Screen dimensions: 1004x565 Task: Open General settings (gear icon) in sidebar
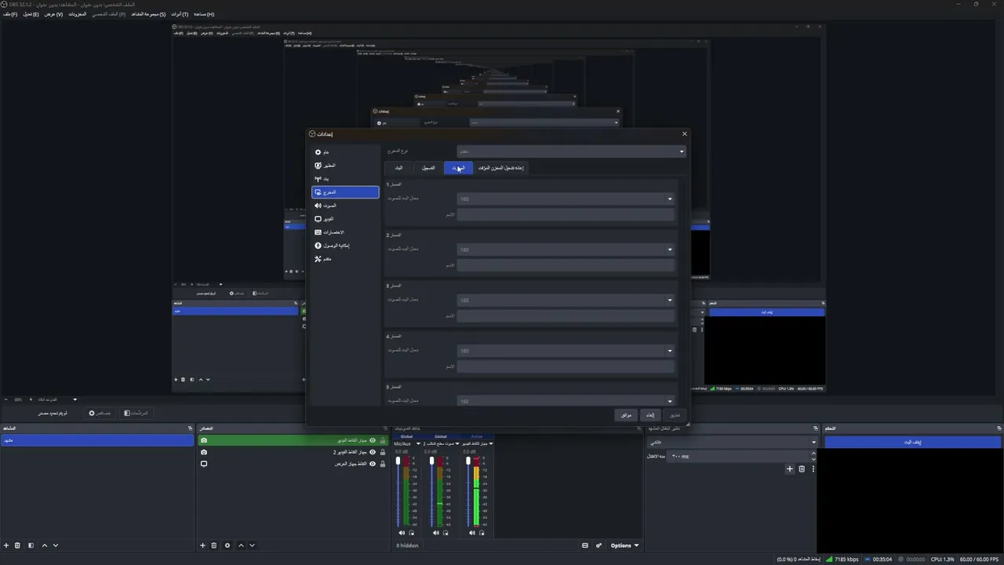pyautogui.click(x=345, y=152)
